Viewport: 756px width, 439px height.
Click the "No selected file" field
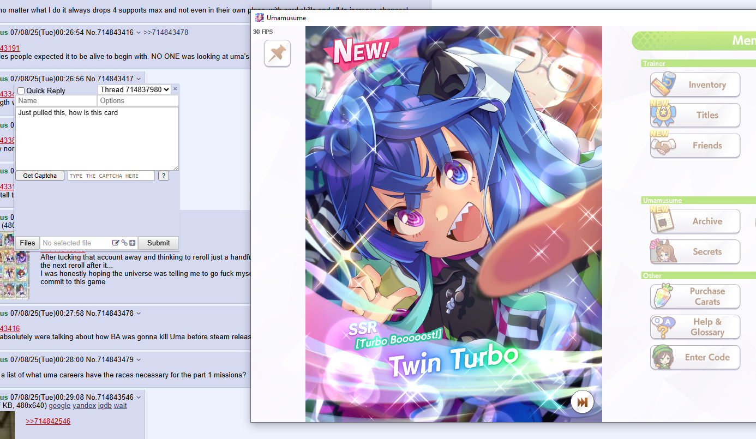click(x=75, y=243)
